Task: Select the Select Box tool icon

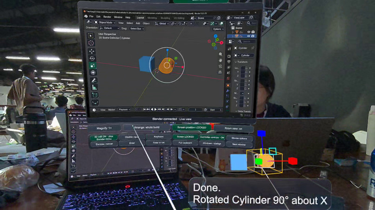Action: 91,36
